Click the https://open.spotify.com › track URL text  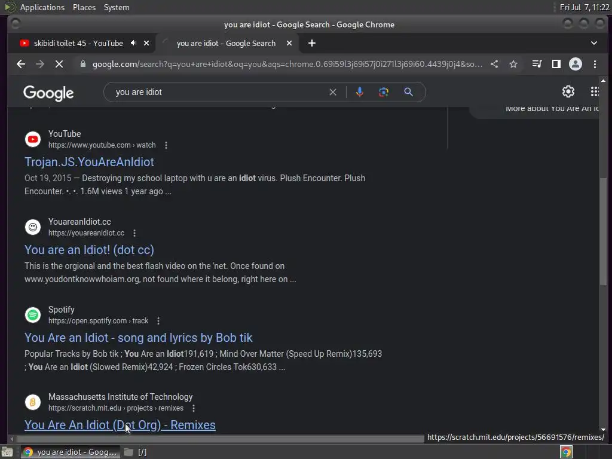[x=99, y=321]
